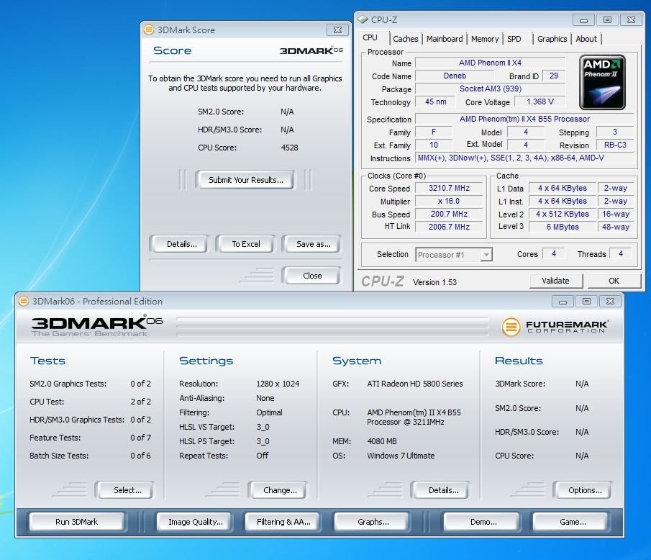
Task: Click the AMD Phenom II logo in CPU-Z
Action: click(x=602, y=82)
